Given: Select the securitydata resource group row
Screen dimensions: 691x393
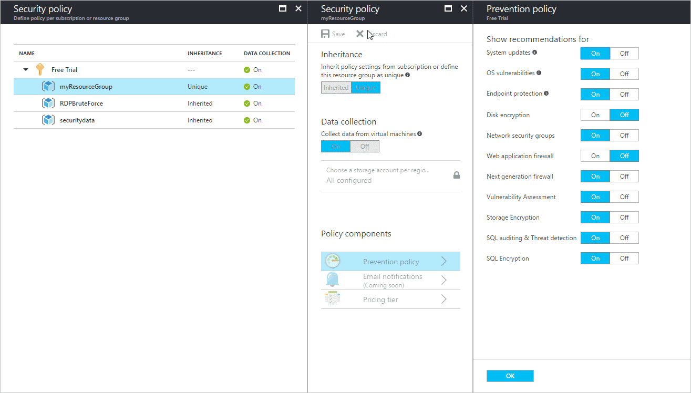Looking at the screenshot, I should [x=77, y=120].
